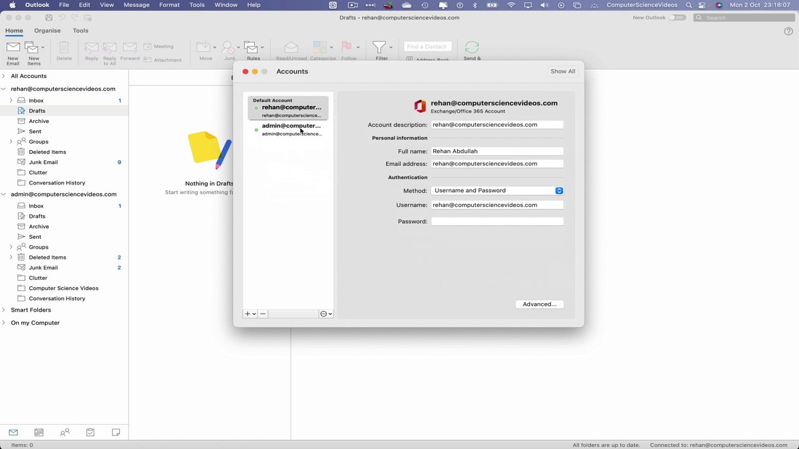Select Clutter folder under admin account
799x449 pixels.
click(64, 278)
